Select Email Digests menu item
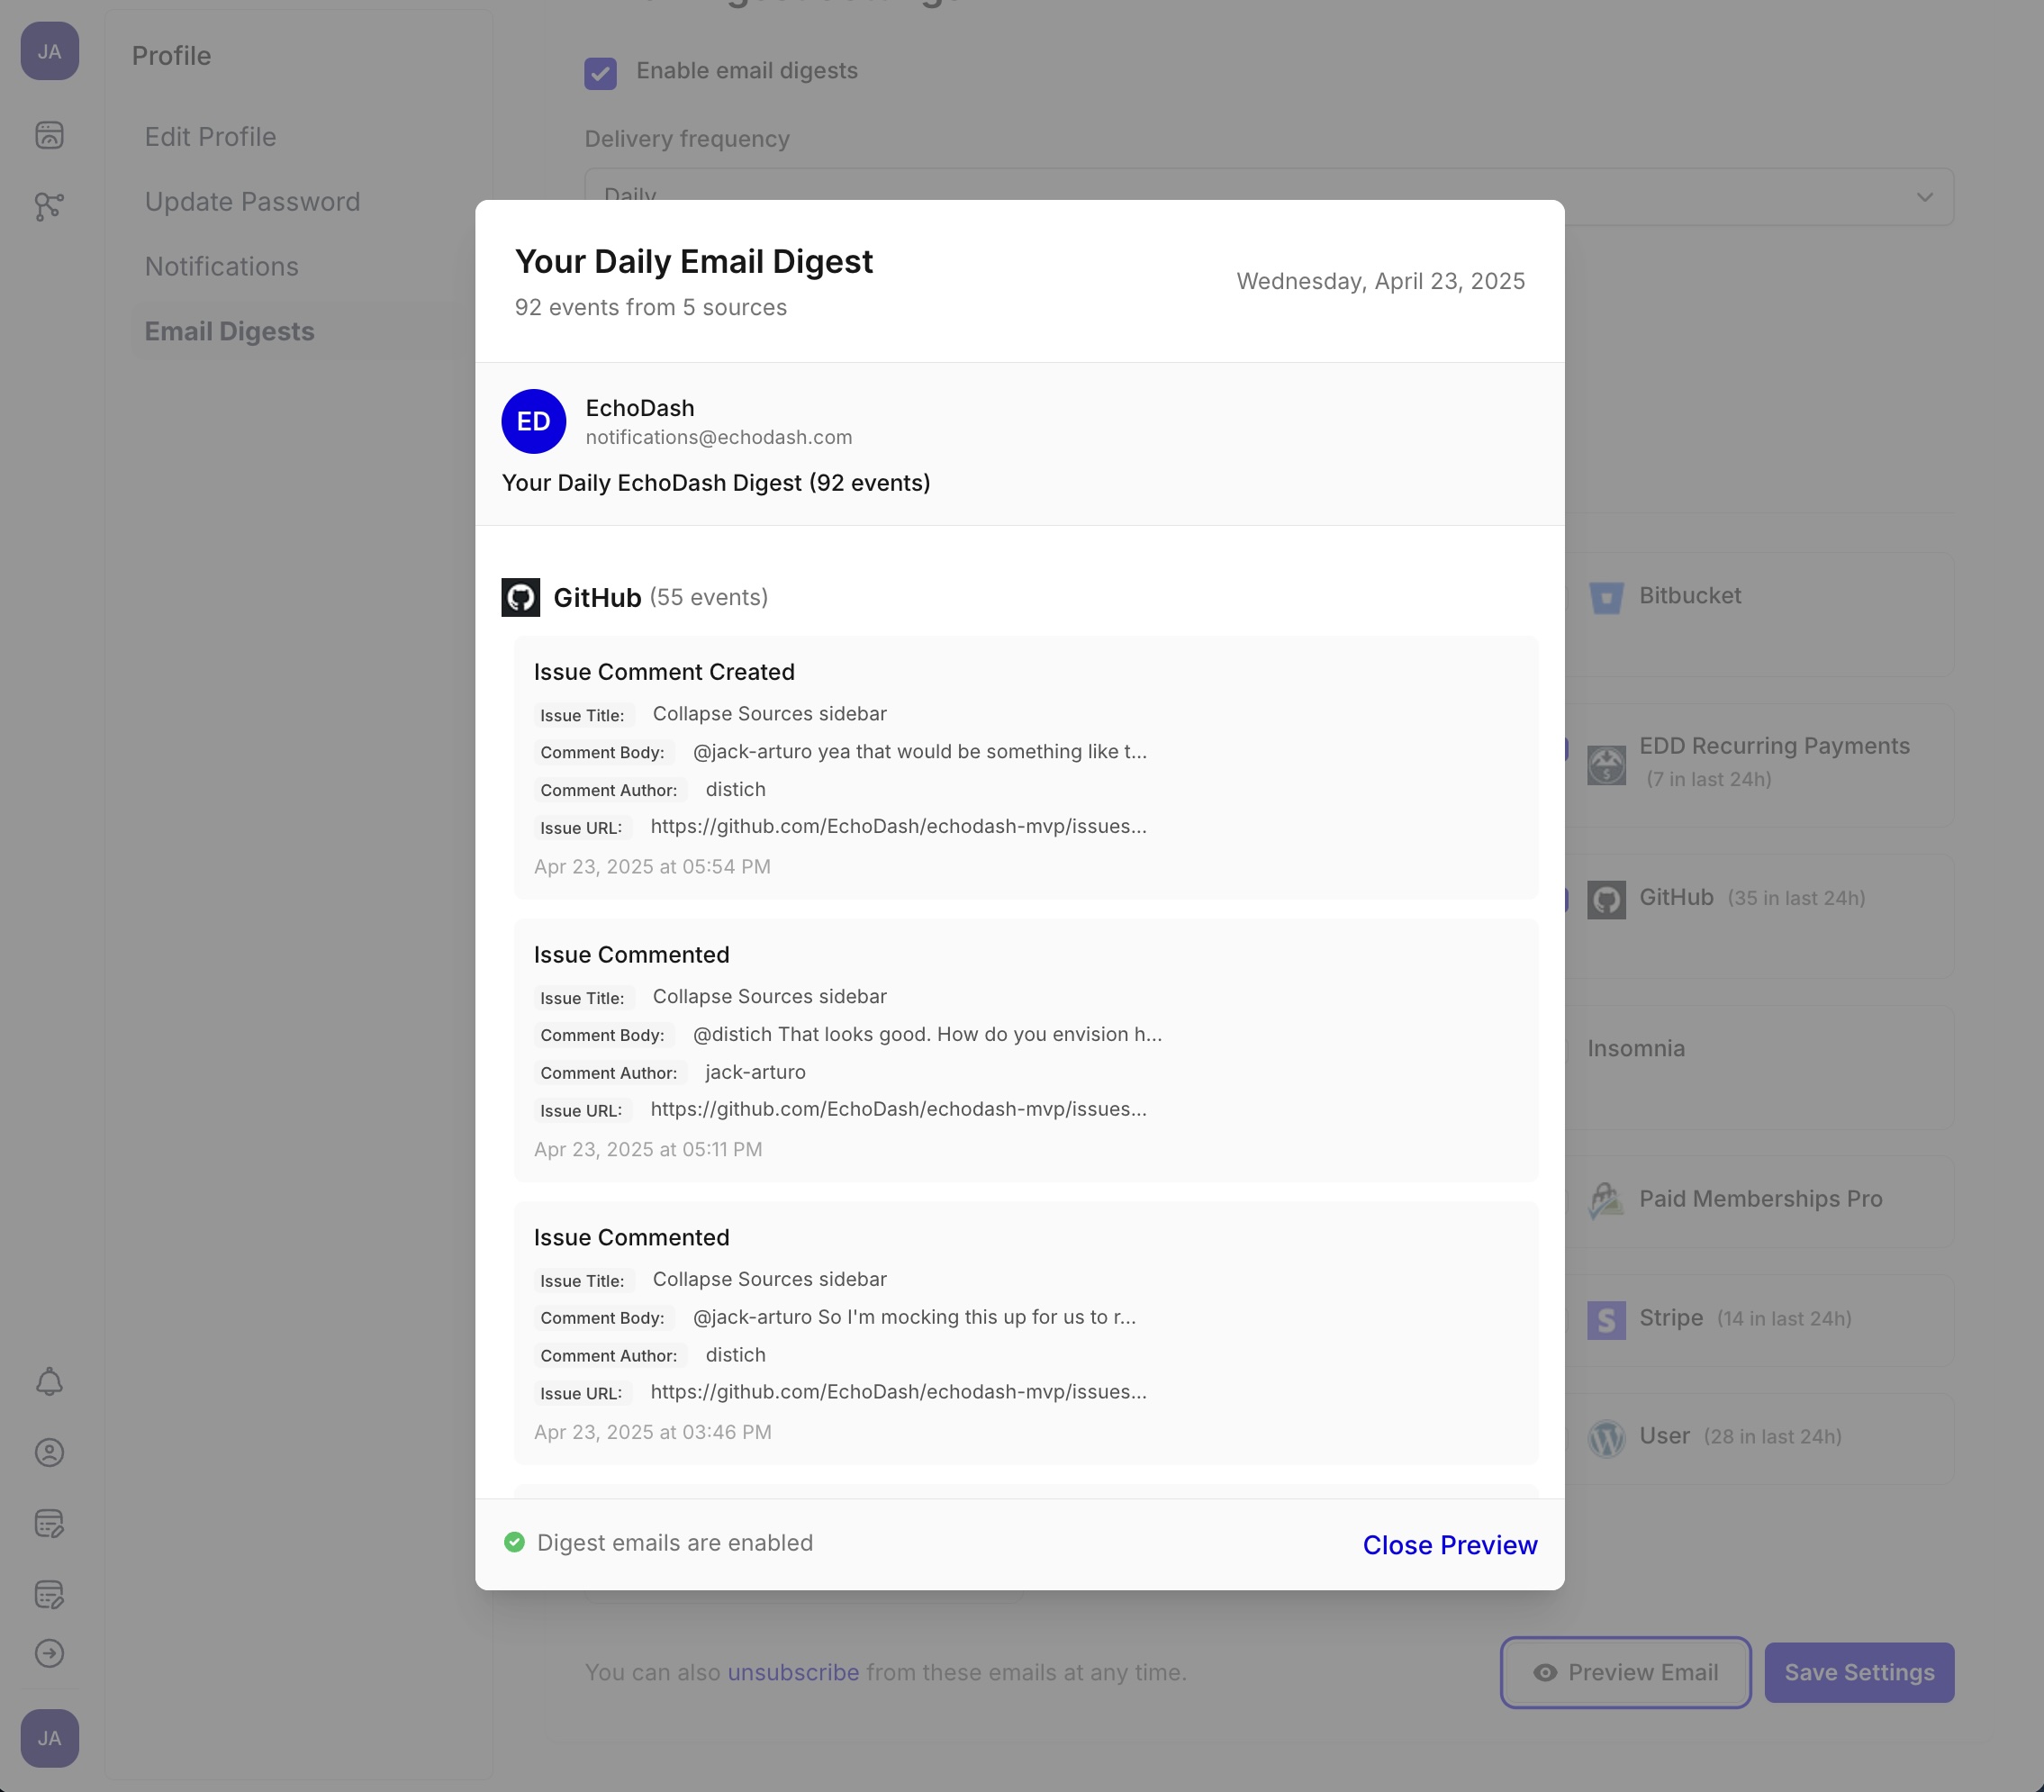The image size is (2044, 1792). (x=229, y=331)
